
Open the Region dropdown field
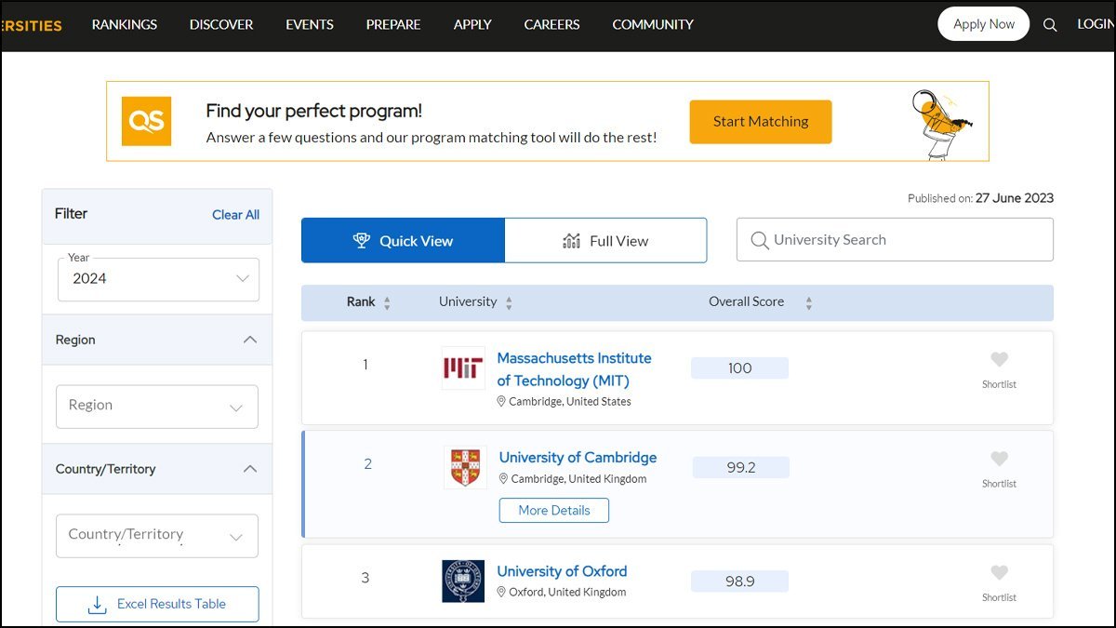[x=157, y=407]
